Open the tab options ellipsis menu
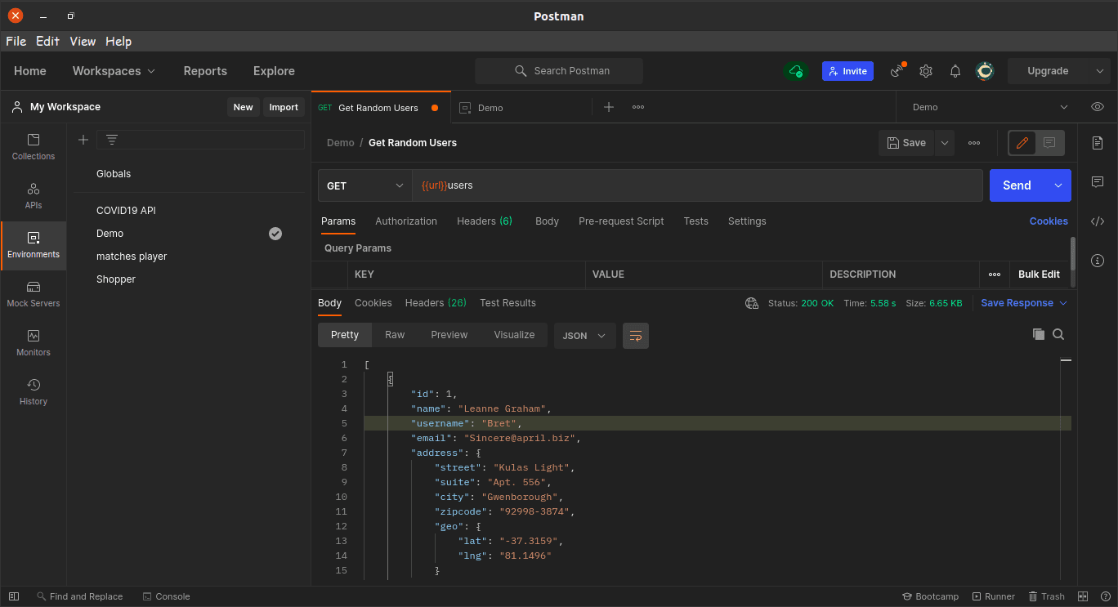 click(x=638, y=107)
